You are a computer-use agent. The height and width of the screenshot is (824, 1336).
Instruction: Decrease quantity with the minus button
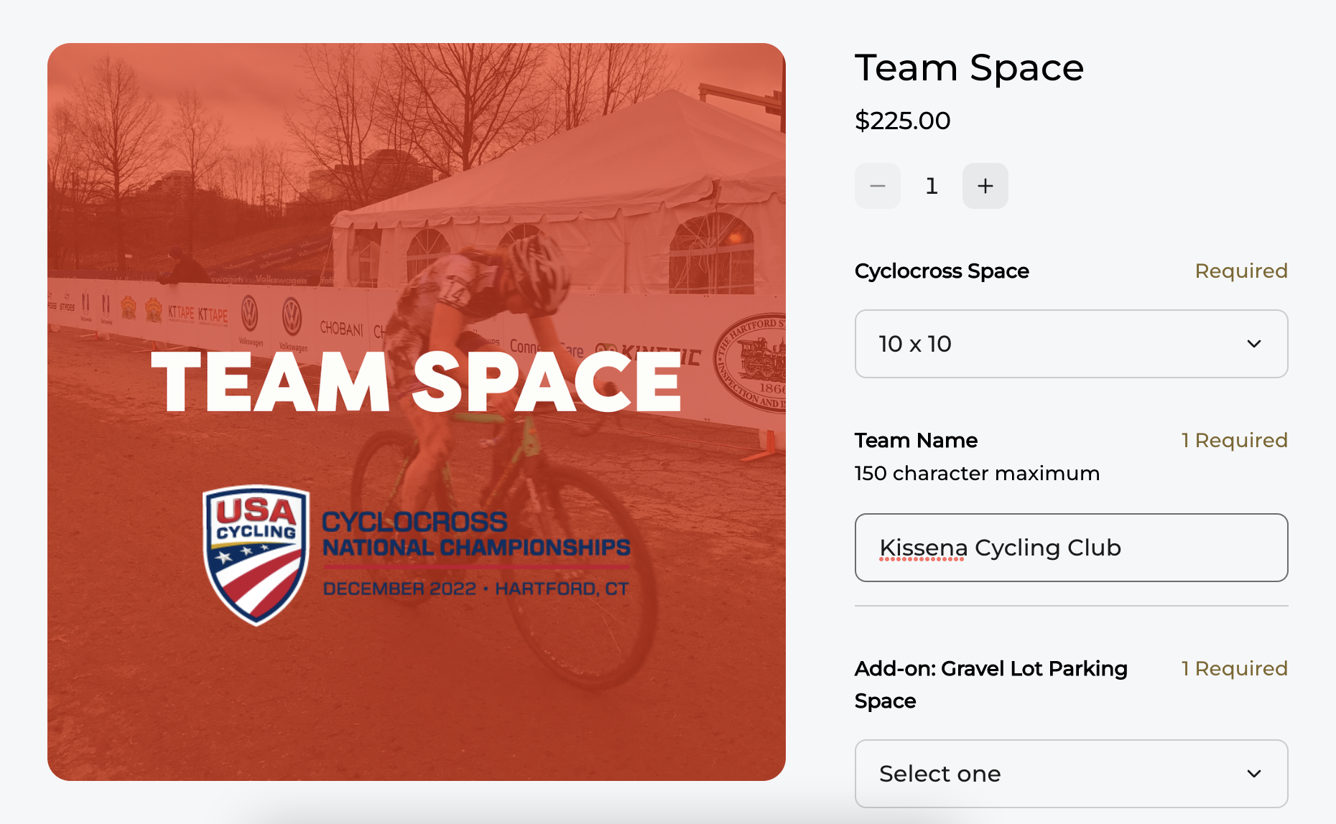tap(877, 186)
